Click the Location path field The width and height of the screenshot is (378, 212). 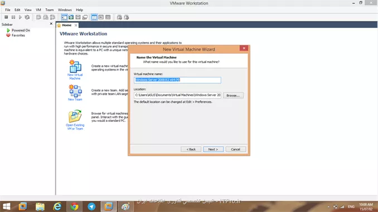(177, 95)
